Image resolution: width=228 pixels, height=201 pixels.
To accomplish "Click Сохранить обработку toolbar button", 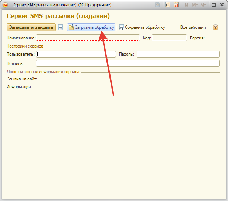I will click(141, 27).
